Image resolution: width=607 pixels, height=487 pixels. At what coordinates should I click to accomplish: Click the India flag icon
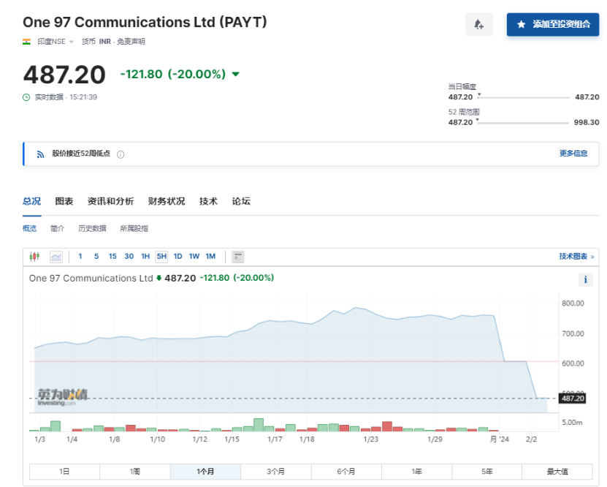26,42
